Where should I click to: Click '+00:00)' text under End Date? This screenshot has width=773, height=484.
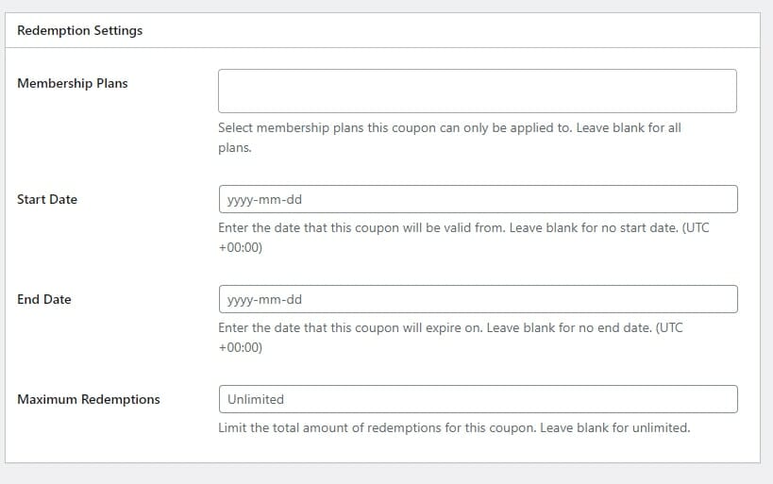point(241,347)
